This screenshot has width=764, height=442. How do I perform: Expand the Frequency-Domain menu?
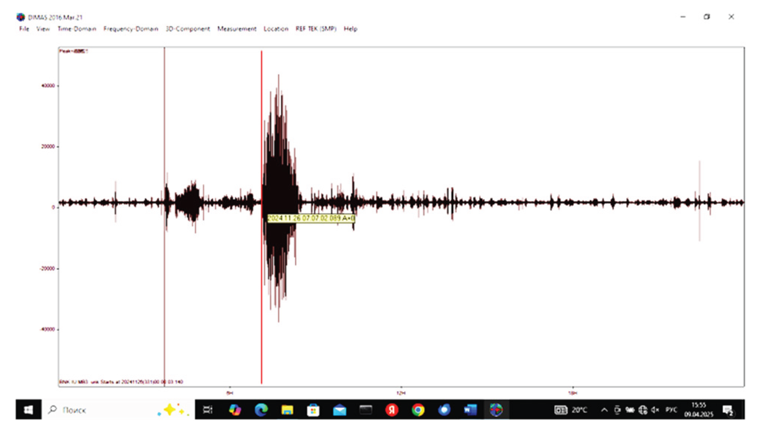click(x=131, y=29)
